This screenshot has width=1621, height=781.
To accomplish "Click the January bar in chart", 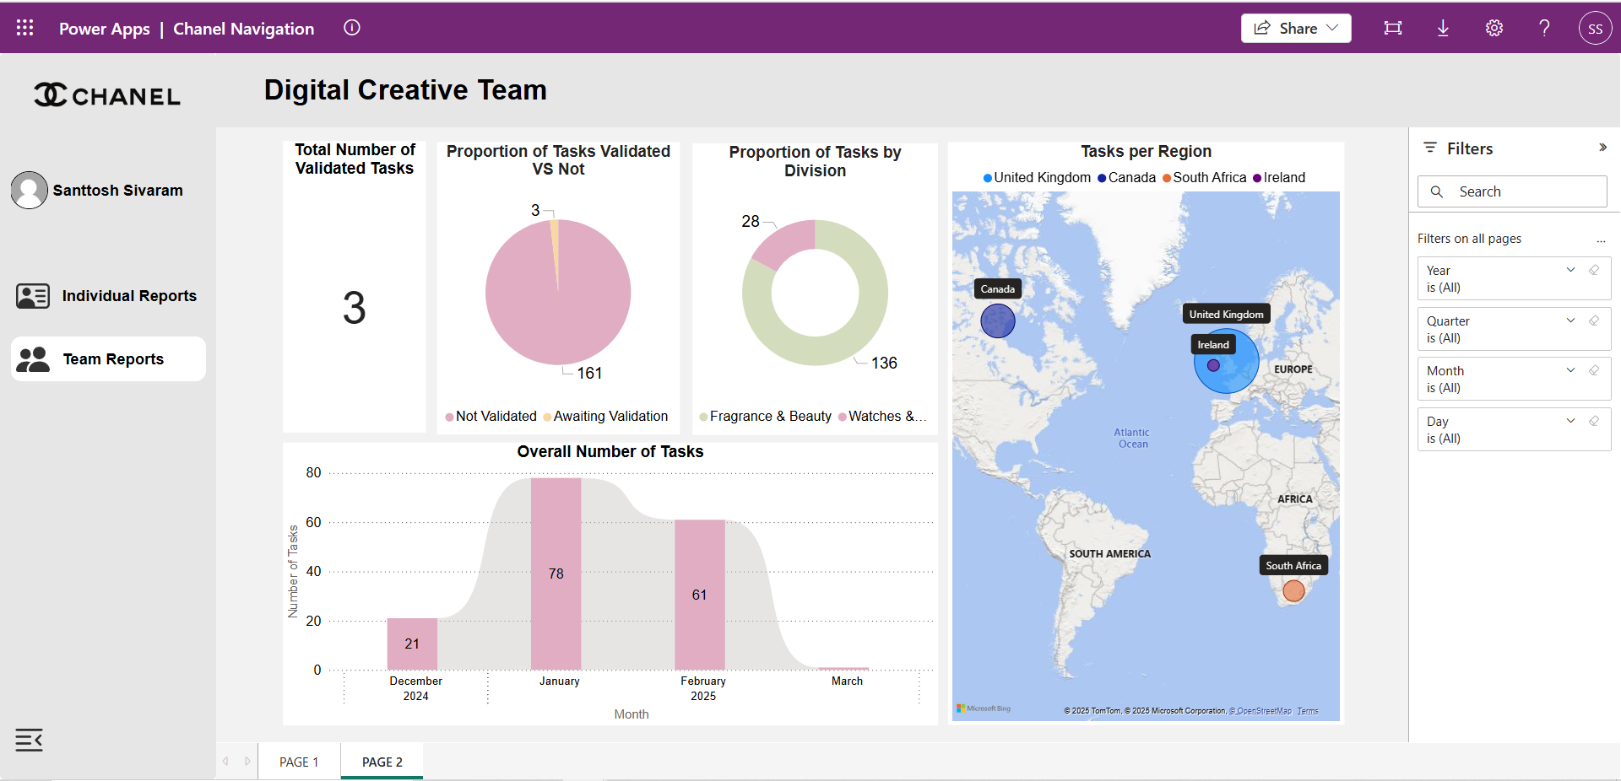I will 556,574.
